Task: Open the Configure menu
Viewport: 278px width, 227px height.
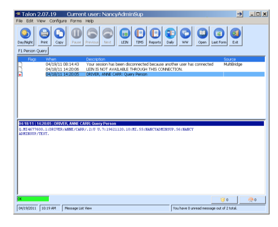Action: (x=58, y=21)
